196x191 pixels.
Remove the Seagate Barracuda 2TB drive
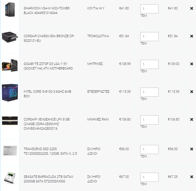(x=191, y=177)
